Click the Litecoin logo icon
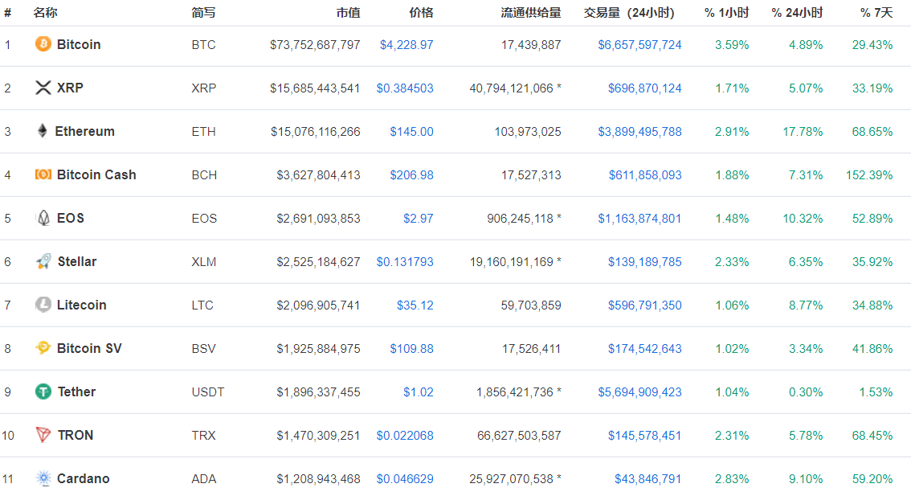 pyautogui.click(x=43, y=305)
